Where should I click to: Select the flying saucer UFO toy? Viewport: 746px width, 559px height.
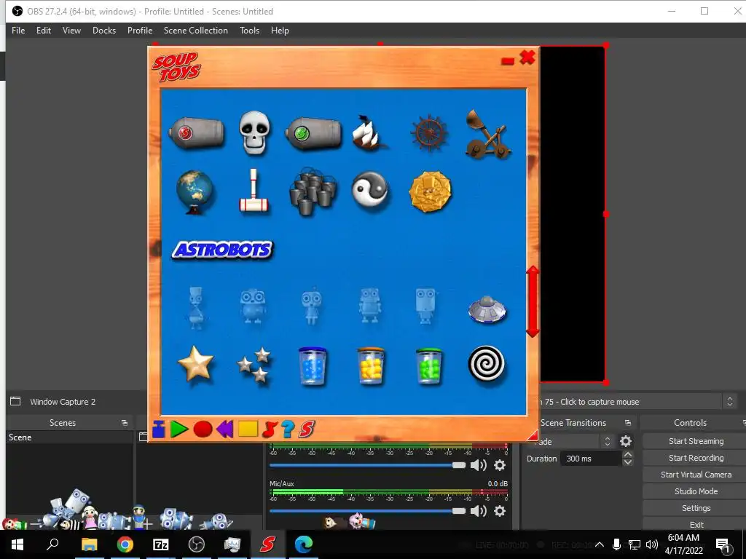(x=487, y=309)
